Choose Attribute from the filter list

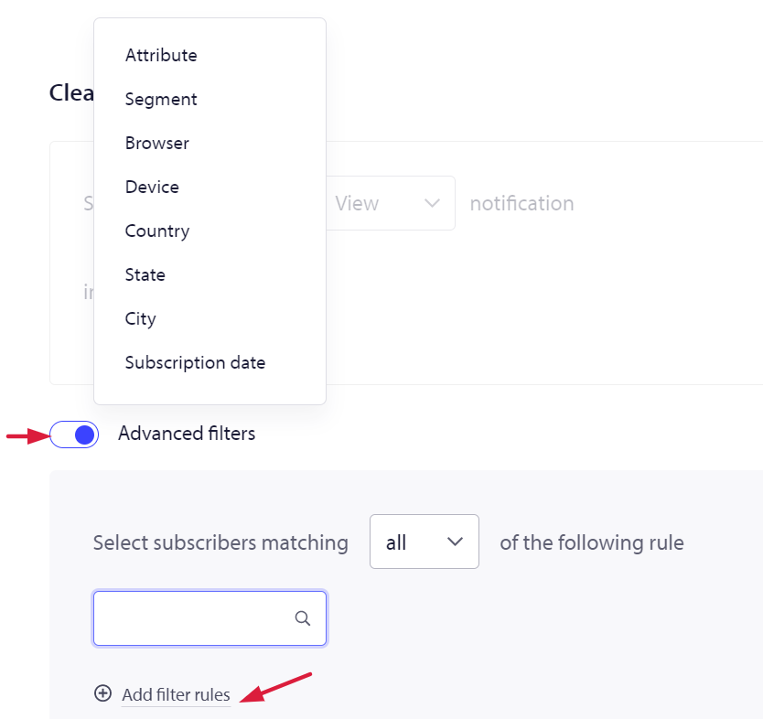point(161,55)
